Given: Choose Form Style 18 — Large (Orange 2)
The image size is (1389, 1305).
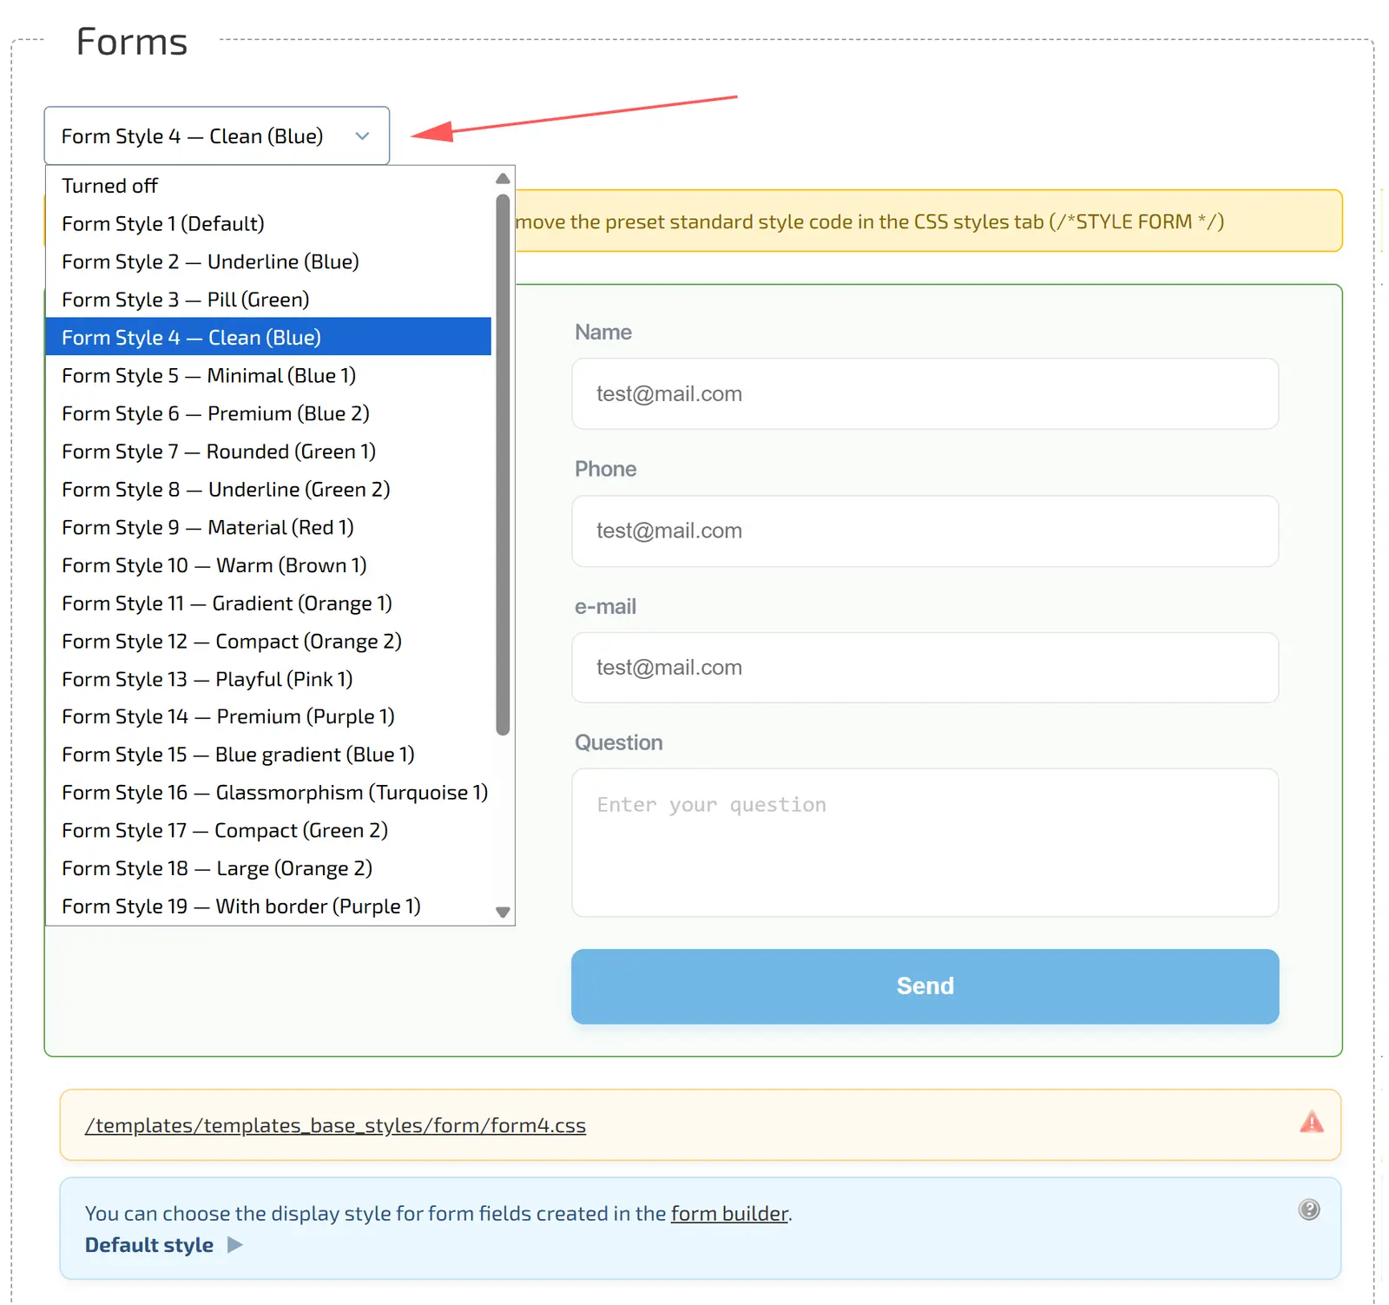Looking at the screenshot, I should click(268, 868).
